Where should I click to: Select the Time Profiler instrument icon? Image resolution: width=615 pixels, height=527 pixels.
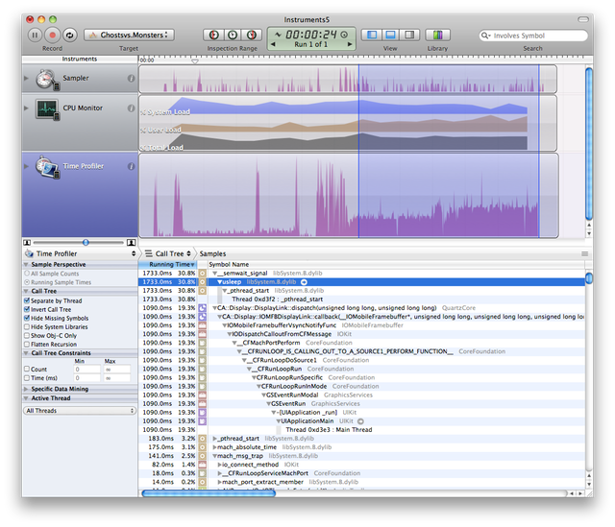pyautogui.click(x=47, y=167)
